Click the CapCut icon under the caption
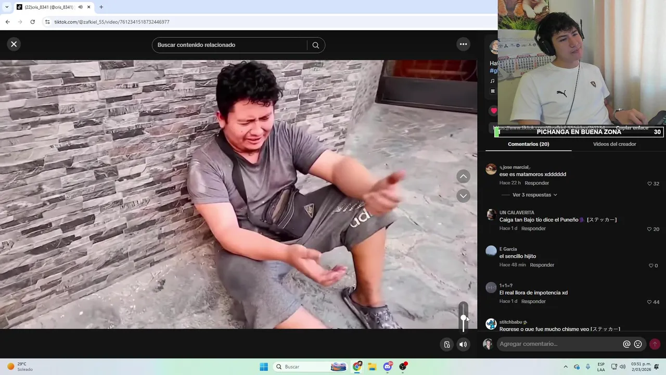Viewport: 666px width, 375px height. click(x=492, y=91)
